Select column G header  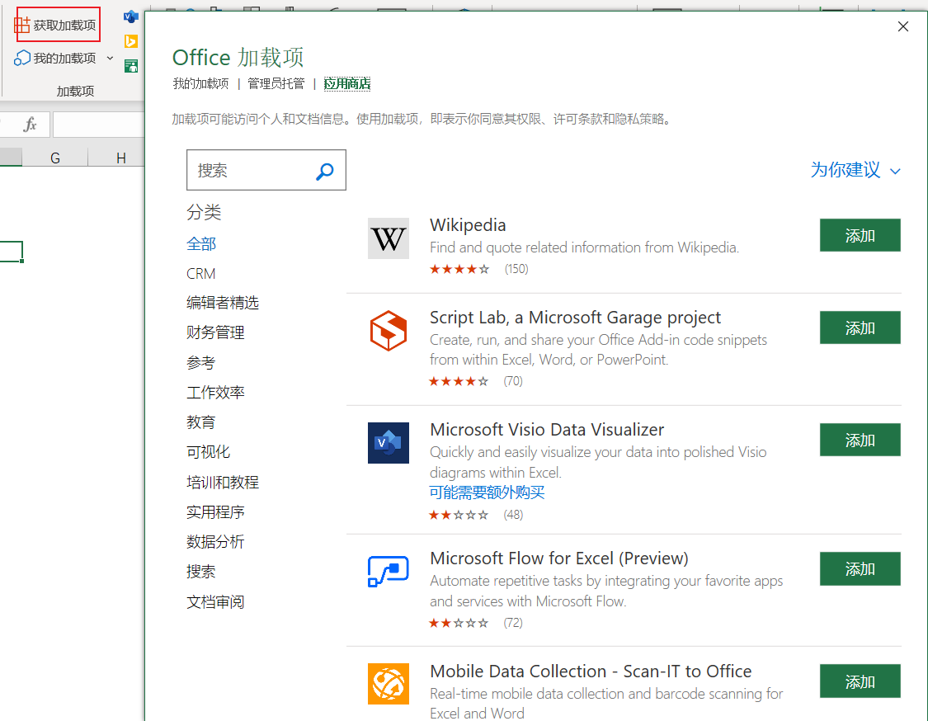coord(55,158)
